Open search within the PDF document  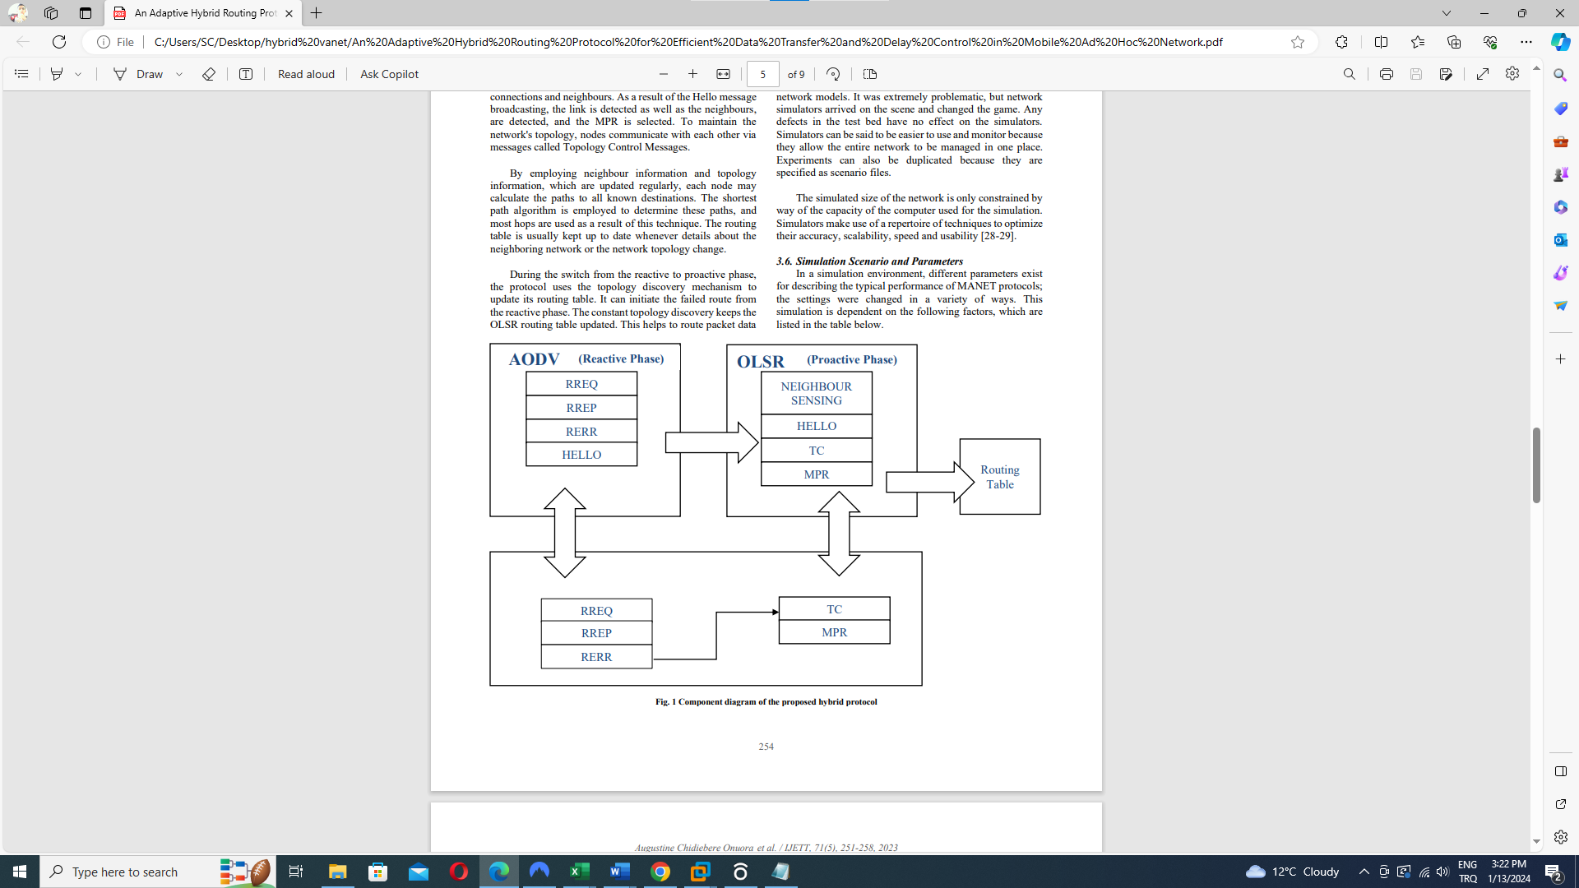click(1350, 74)
